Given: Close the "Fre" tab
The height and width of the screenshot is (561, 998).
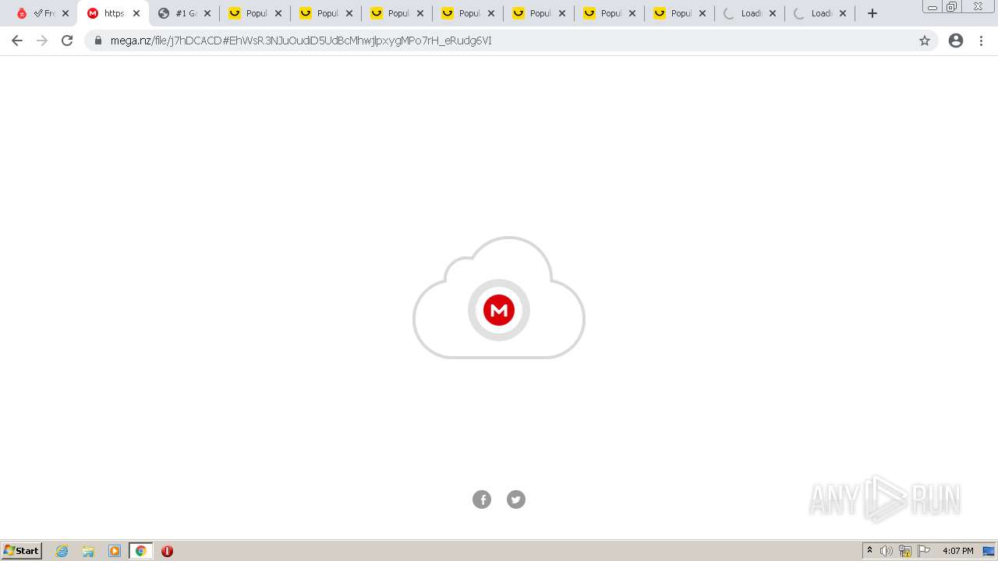Looking at the screenshot, I should [65, 13].
